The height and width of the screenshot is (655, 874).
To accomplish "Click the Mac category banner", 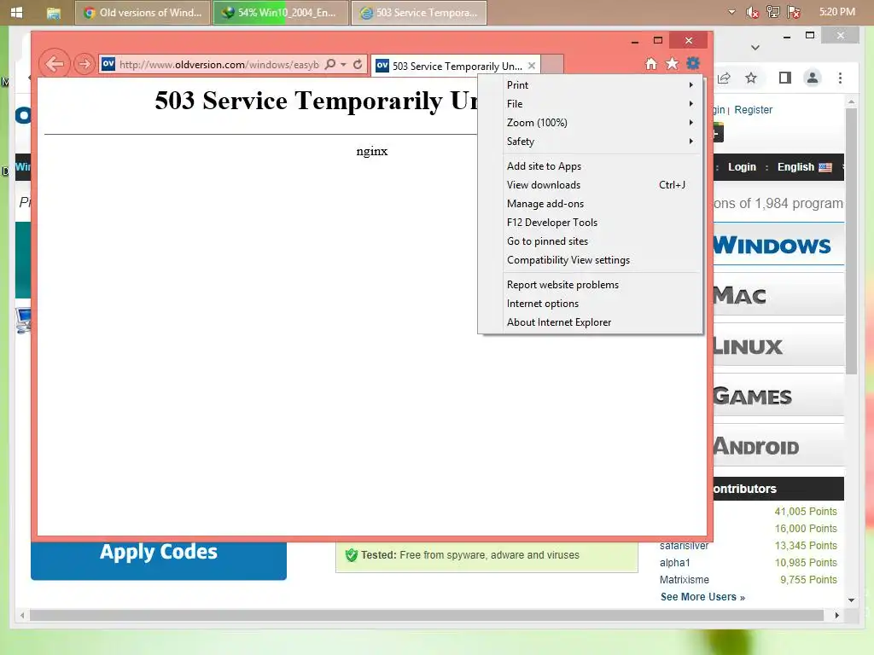I will pyautogui.click(x=778, y=295).
